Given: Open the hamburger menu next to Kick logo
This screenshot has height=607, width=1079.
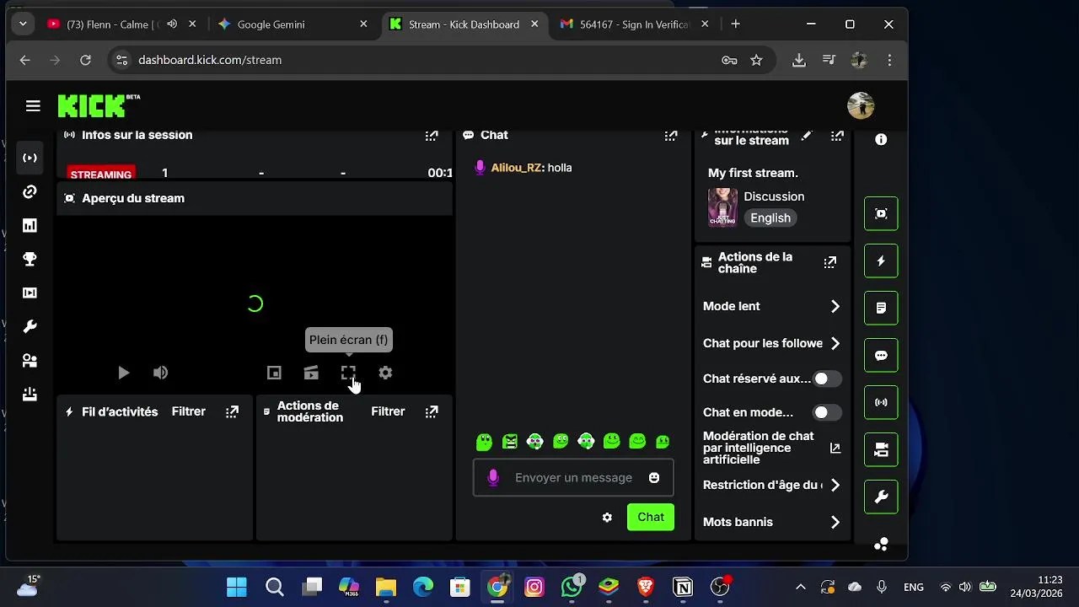Looking at the screenshot, I should click(33, 105).
